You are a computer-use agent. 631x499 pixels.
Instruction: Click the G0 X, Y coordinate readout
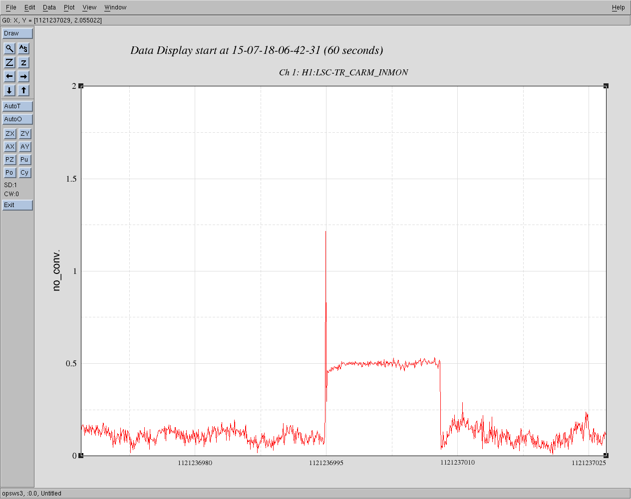pyautogui.click(x=52, y=20)
